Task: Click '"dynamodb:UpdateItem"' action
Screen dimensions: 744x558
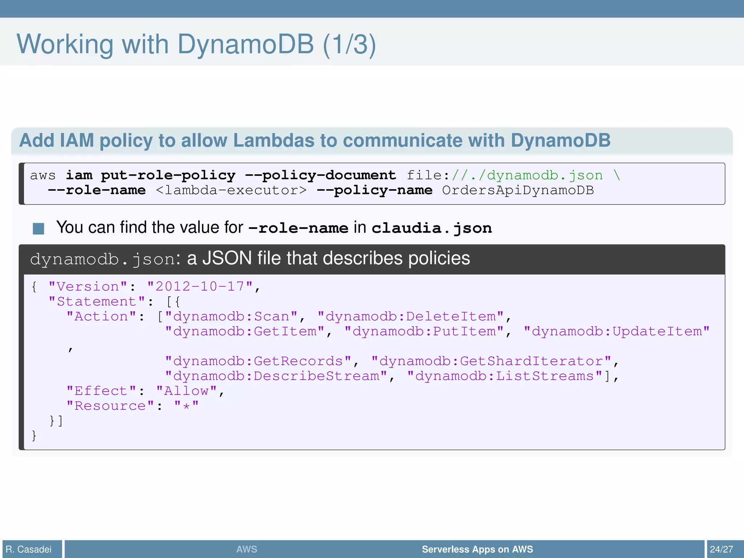Action: coord(616,331)
